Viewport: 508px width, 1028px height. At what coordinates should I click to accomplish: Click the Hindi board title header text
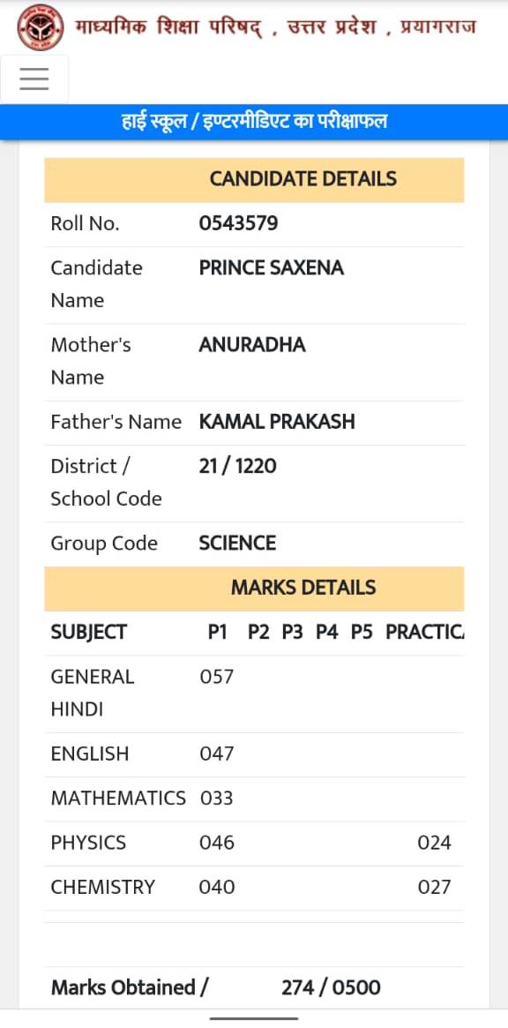tap(276, 27)
